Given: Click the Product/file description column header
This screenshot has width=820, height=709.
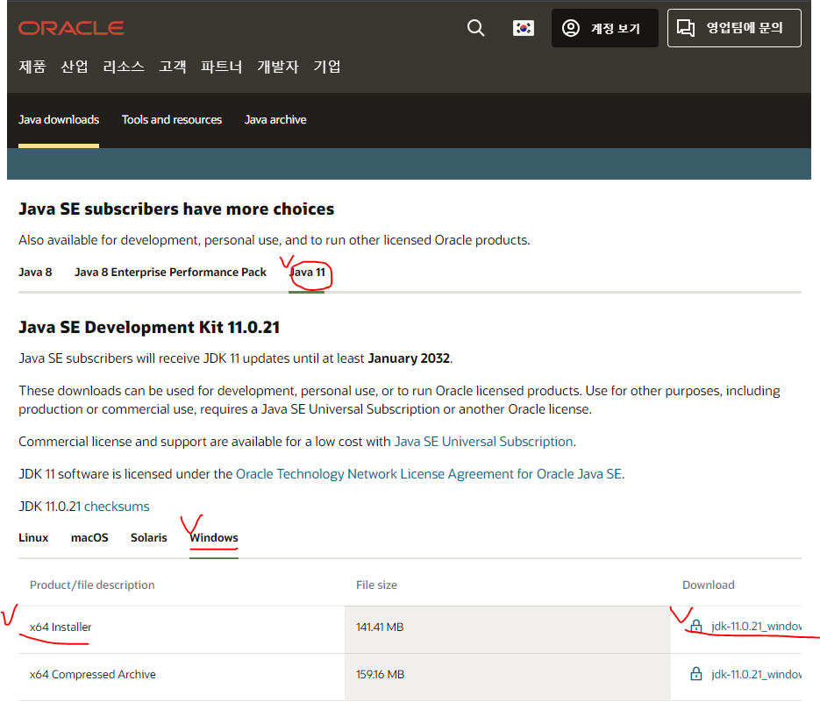Looking at the screenshot, I should (x=92, y=585).
